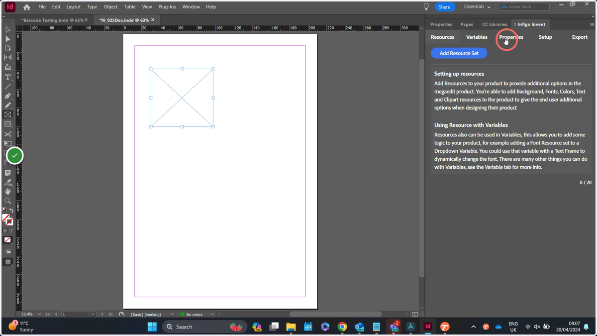Screen dimensions: 597x336
Task: Open the Windows Start menu
Action: tap(152, 327)
